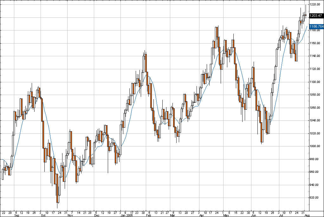
Task: Click the 1120.00 price level label
Action: (315, 69)
